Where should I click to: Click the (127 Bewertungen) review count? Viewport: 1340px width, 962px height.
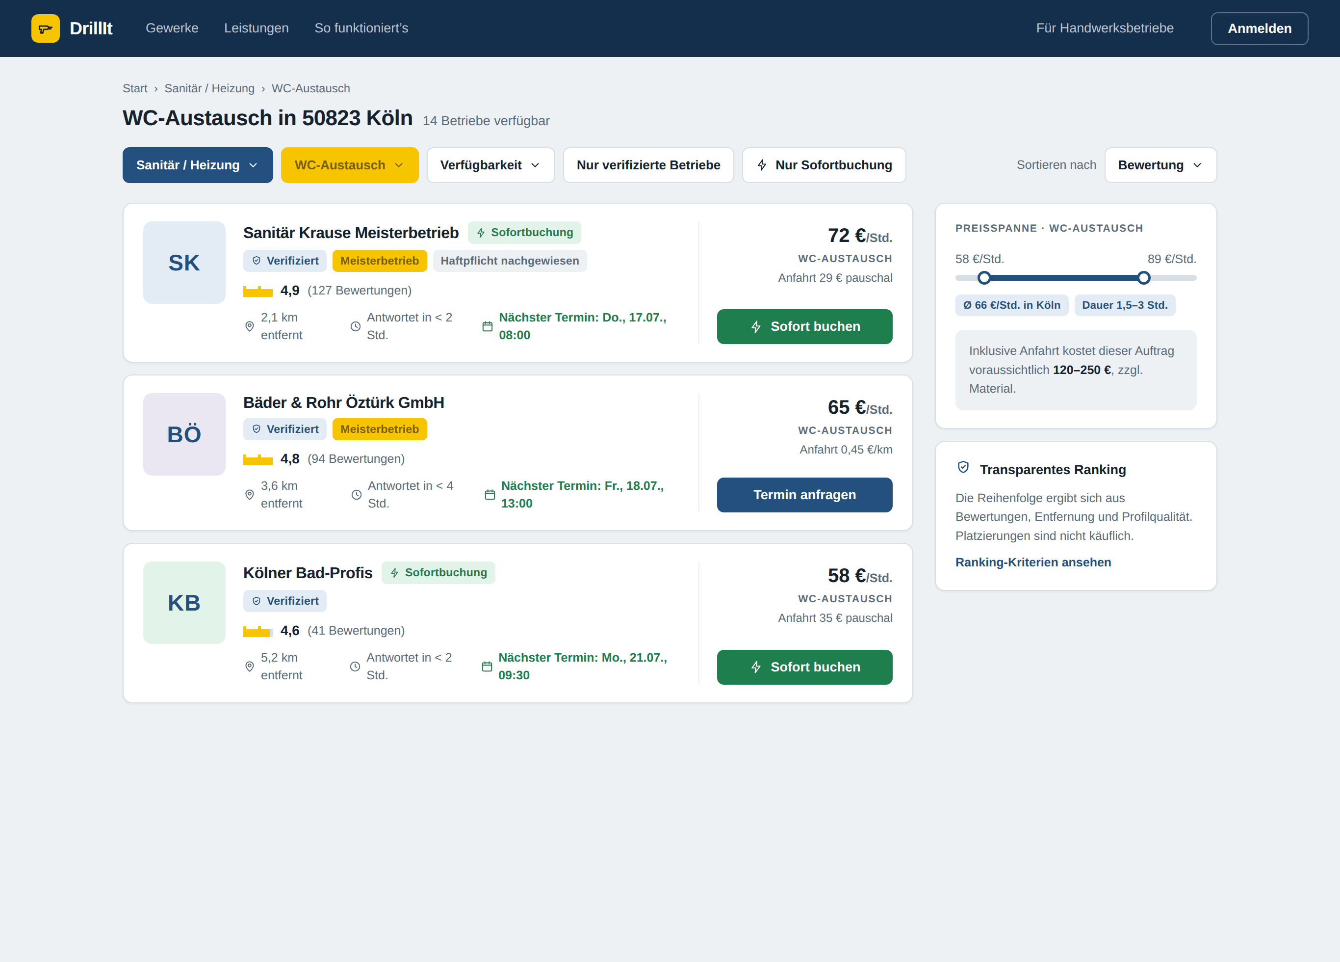(359, 290)
